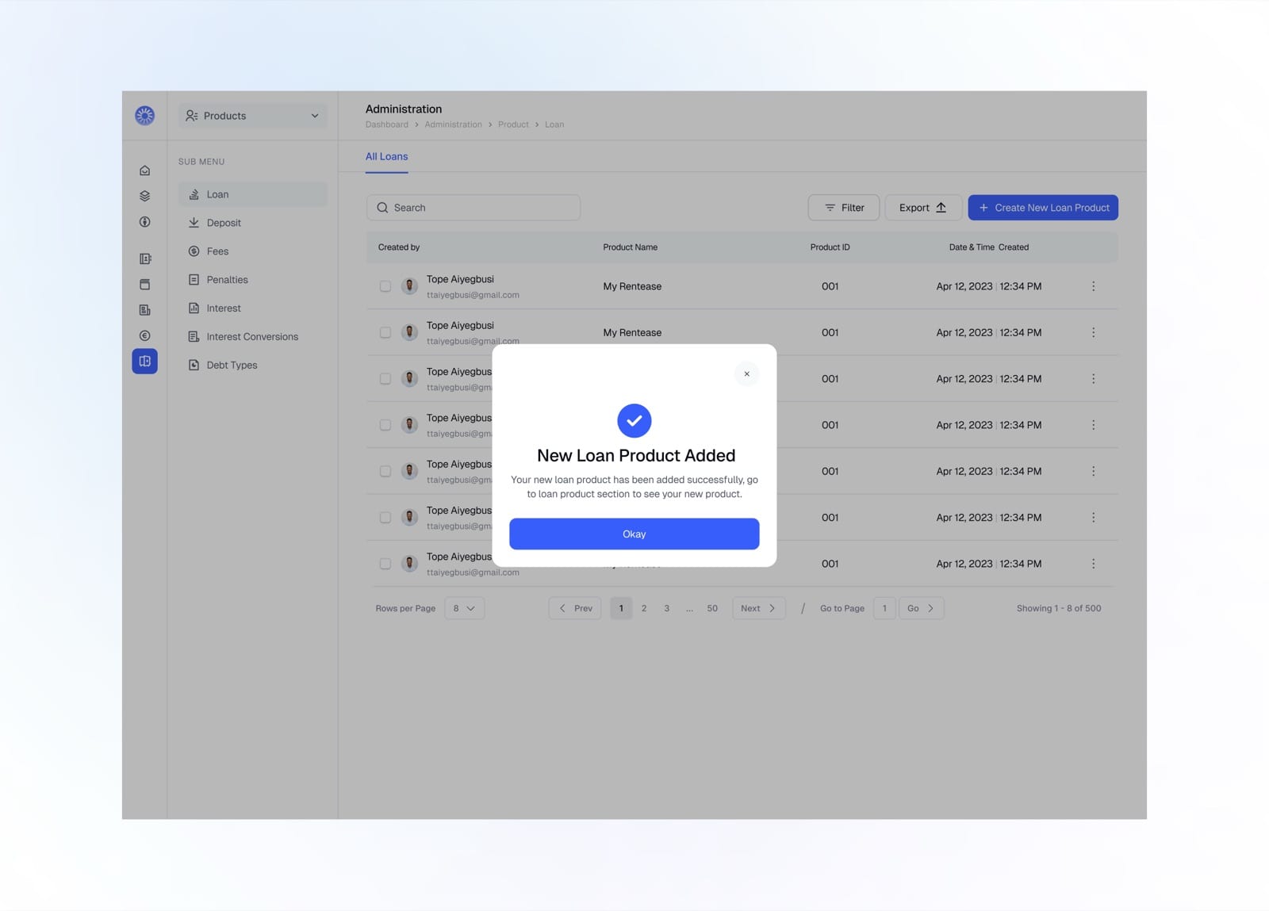
Task: Confirm with the Okay button
Action: pos(634,534)
